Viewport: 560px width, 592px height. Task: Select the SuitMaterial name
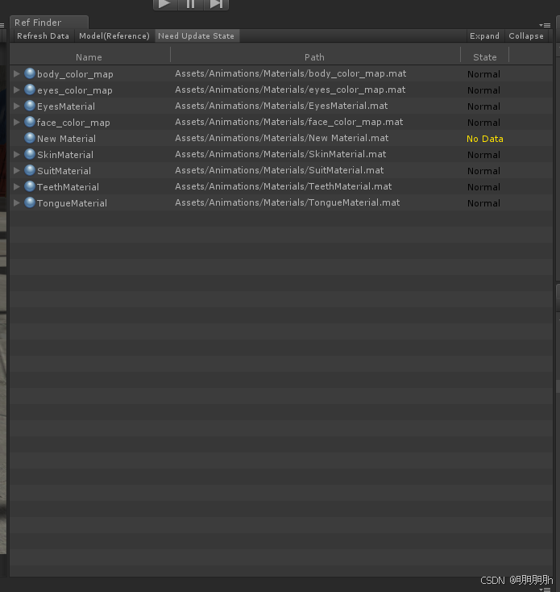click(64, 171)
